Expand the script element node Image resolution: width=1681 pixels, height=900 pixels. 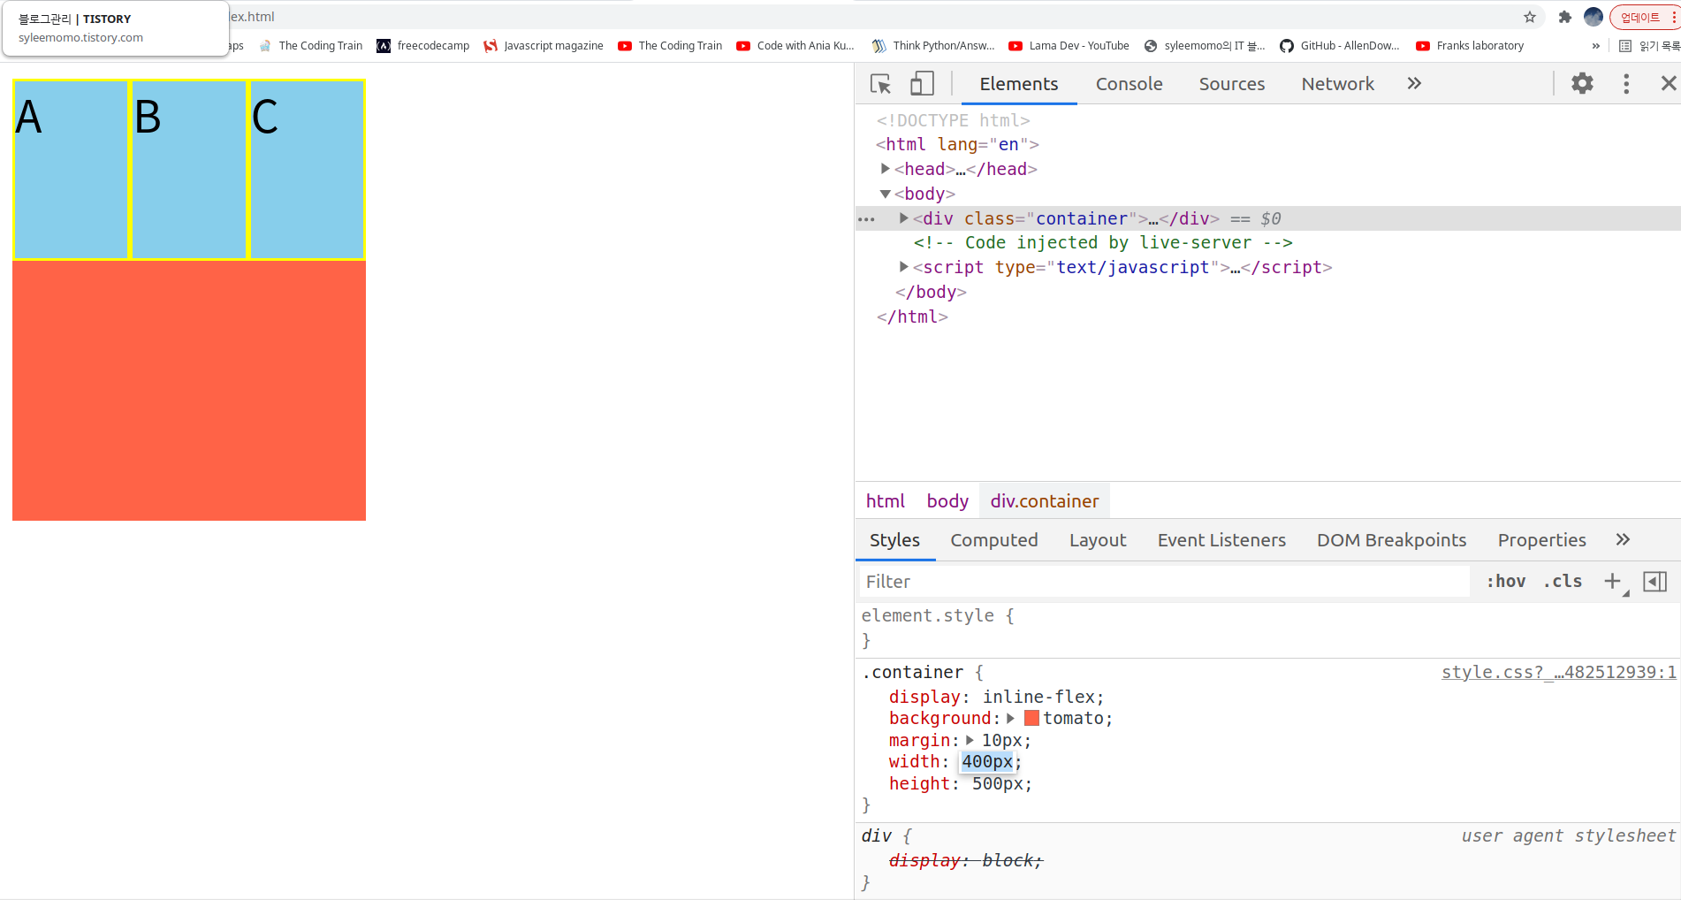(x=903, y=266)
